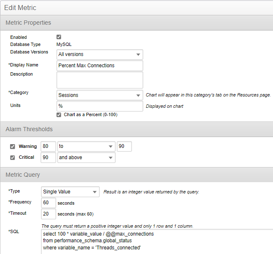Click the Metric Query section header
The height and width of the screenshot is (254, 273).
[x=23, y=174]
